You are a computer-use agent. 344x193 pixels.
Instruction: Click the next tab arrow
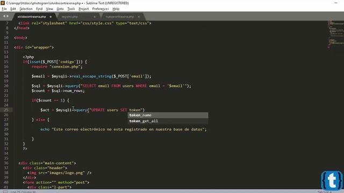tap(8, 16)
